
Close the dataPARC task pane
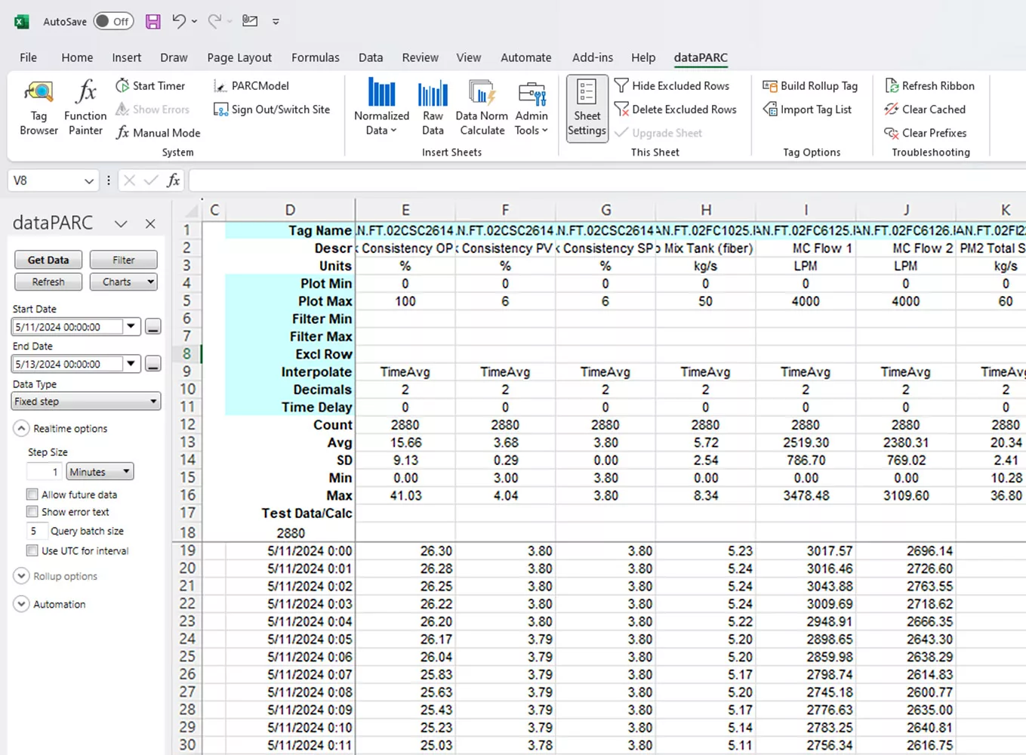click(x=150, y=223)
